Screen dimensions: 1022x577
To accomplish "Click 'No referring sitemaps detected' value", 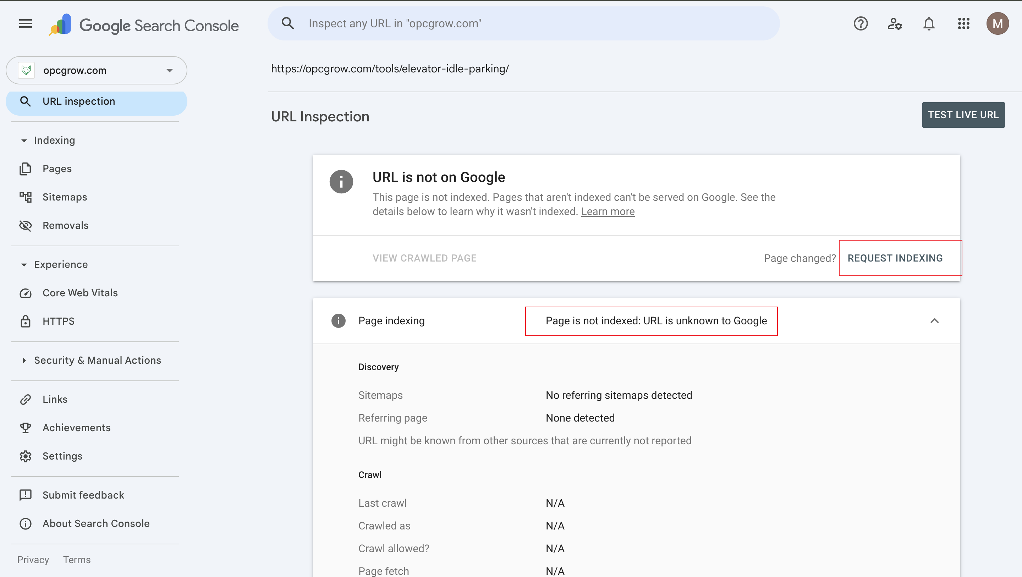I will [x=619, y=395].
